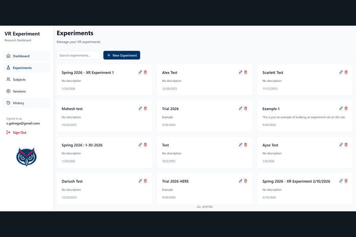Edit the Dariush Test experiment
The image size is (356, 237).
click(x=140, y=181)
